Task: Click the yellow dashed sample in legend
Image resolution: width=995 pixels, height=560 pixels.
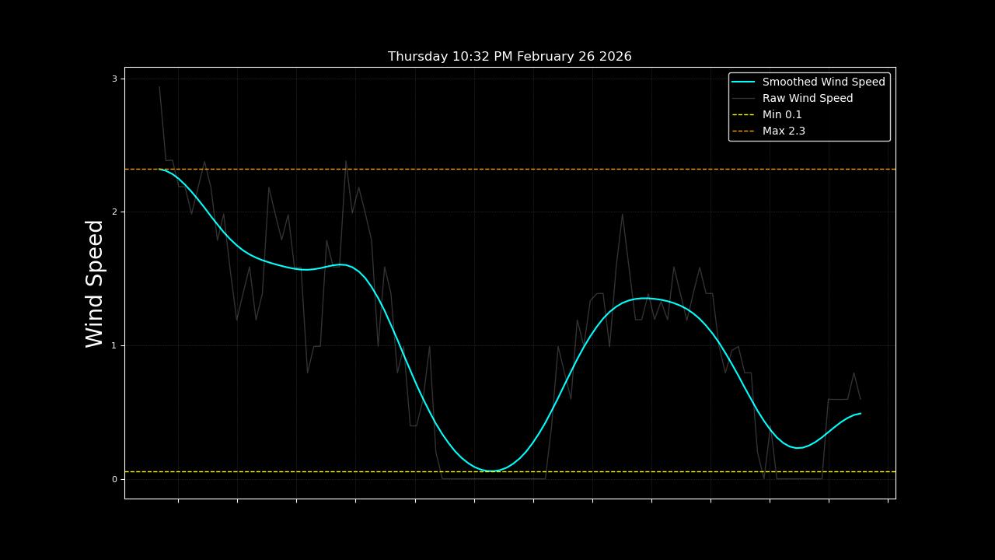Action: point(743,114)
